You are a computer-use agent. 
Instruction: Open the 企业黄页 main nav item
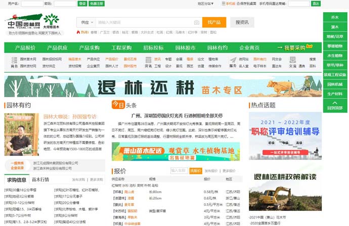tap(249, 48)
